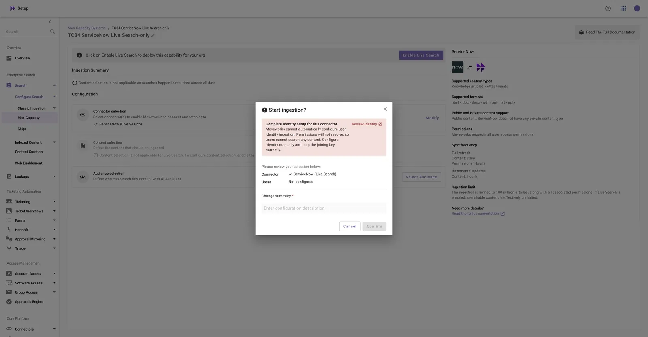Click the Software Access icon
This screenshot has width=648, height=337.
point(9,283)
